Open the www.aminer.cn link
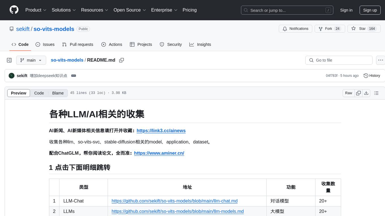This screenshot has width=385, height=216. pos(159,153)
